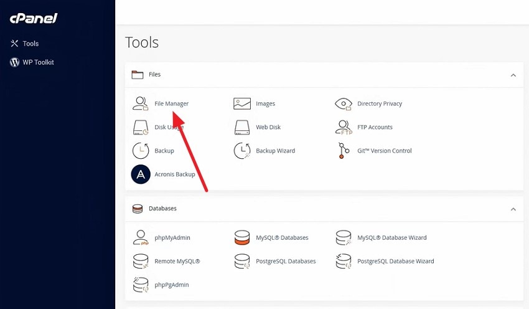Open the File Manager link
The height and width of the screenshot is (309, 529).
click(171, 103)
